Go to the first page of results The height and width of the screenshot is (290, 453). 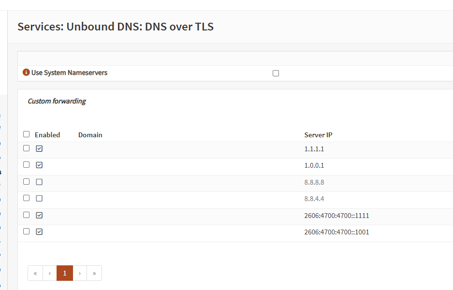pyautogui.click(x=35, y=273)
